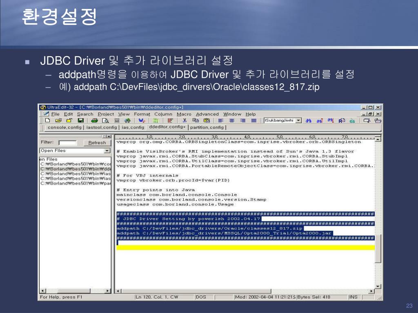418x313 pixels.
Task: Open the Format menu
Action: pos(142,114)
